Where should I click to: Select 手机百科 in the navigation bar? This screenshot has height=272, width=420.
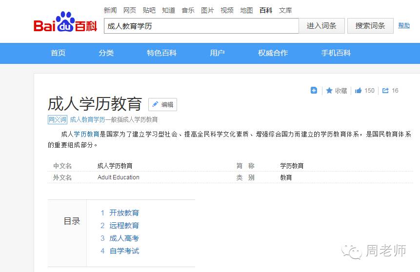[x=336, y=53]
